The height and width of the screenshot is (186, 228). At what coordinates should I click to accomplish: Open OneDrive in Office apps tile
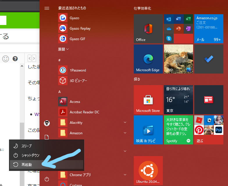(x=169, y=29)
